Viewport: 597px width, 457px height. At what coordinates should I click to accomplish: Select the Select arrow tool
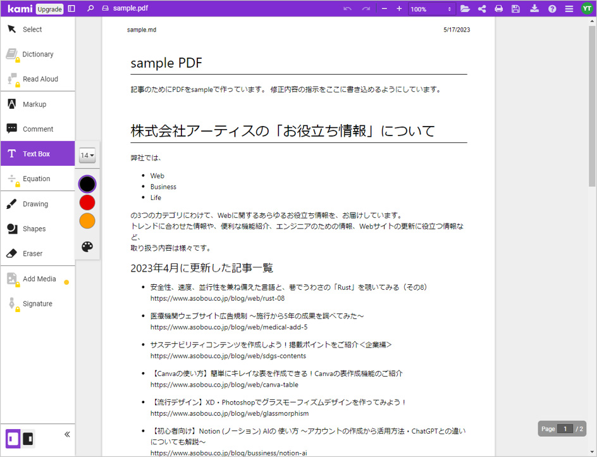tap(37, 29)
